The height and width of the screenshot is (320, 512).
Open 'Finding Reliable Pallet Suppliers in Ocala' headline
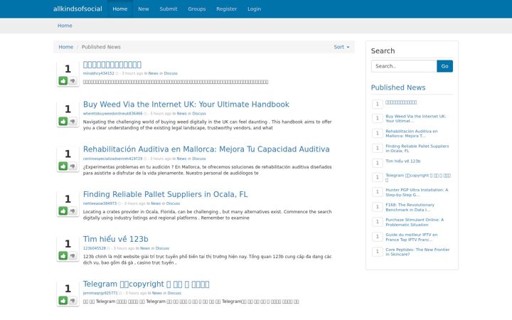tap(165, 194)
